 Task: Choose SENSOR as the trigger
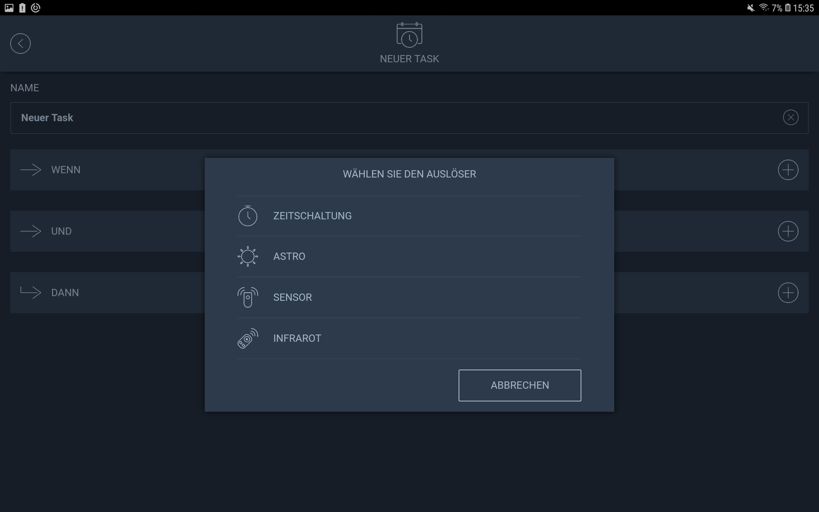pos(293,297)
